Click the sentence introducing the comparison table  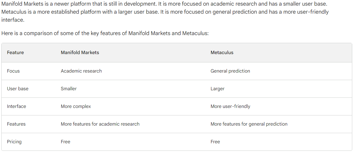tap(105, 33)
